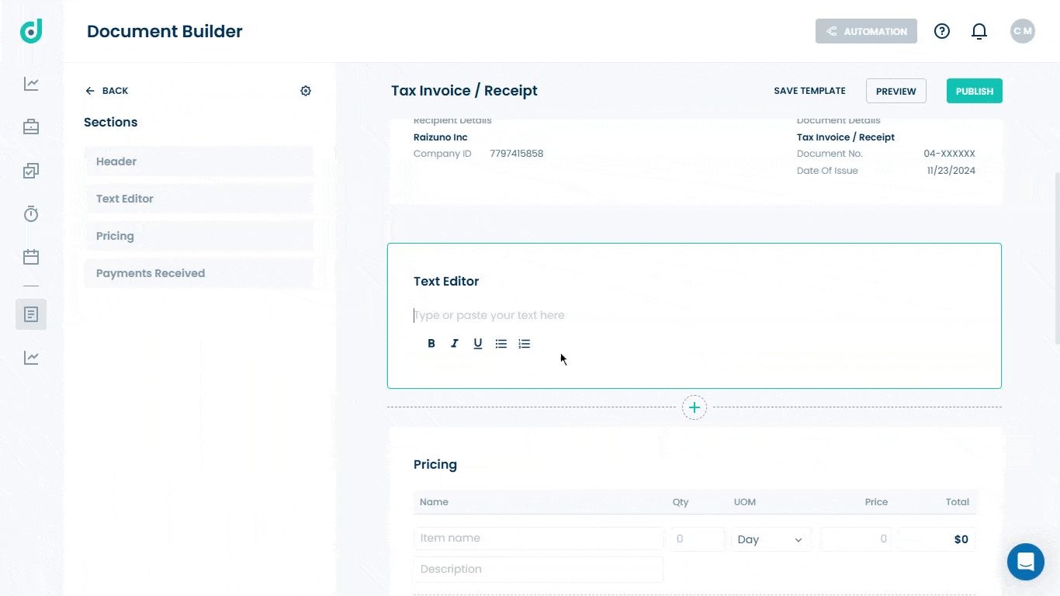Click the Tax Invoice / Receipt title
The width and height of the screenshot is (1060, 596).
[464, 91]
